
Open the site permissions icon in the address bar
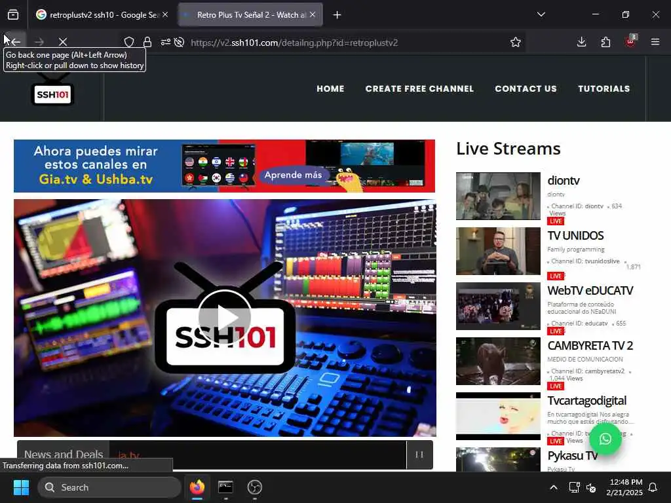click(165, 42)
